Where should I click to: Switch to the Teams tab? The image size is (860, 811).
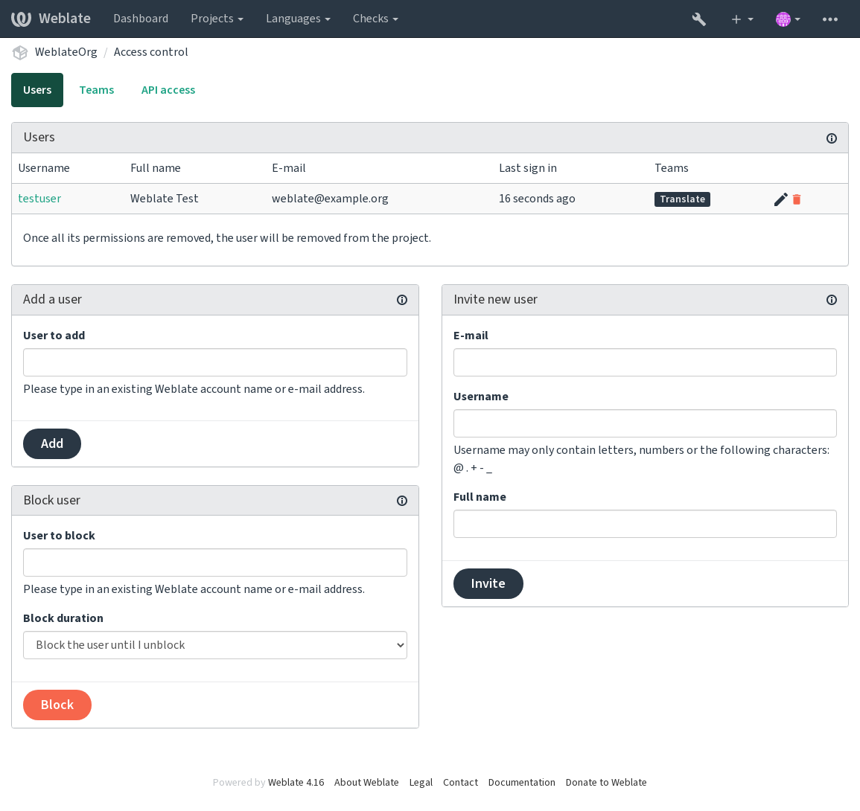pyautogui.click(x=97, y=90)
